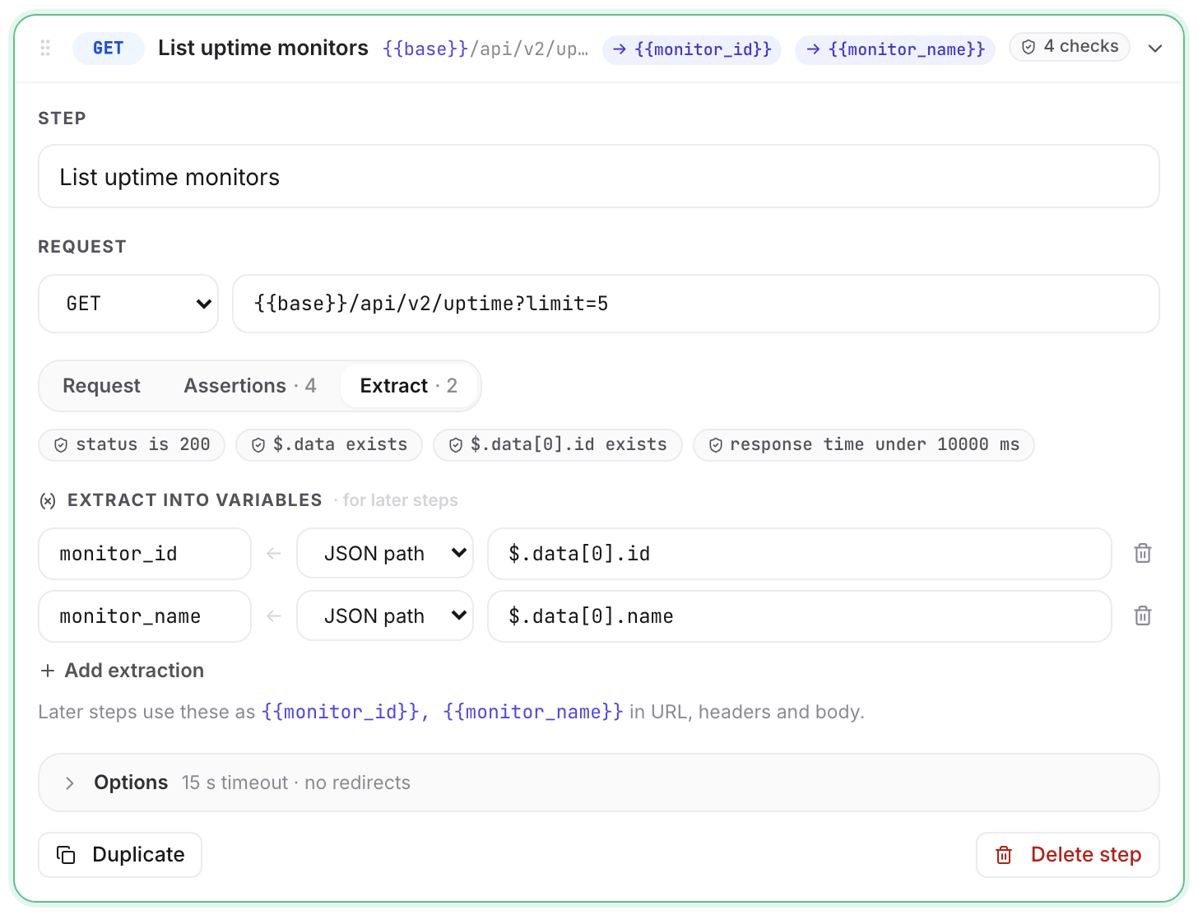Click the {{monitor_id}} header variable pill
This screenshot has width=1198, height=915.
tap(692, 49)
